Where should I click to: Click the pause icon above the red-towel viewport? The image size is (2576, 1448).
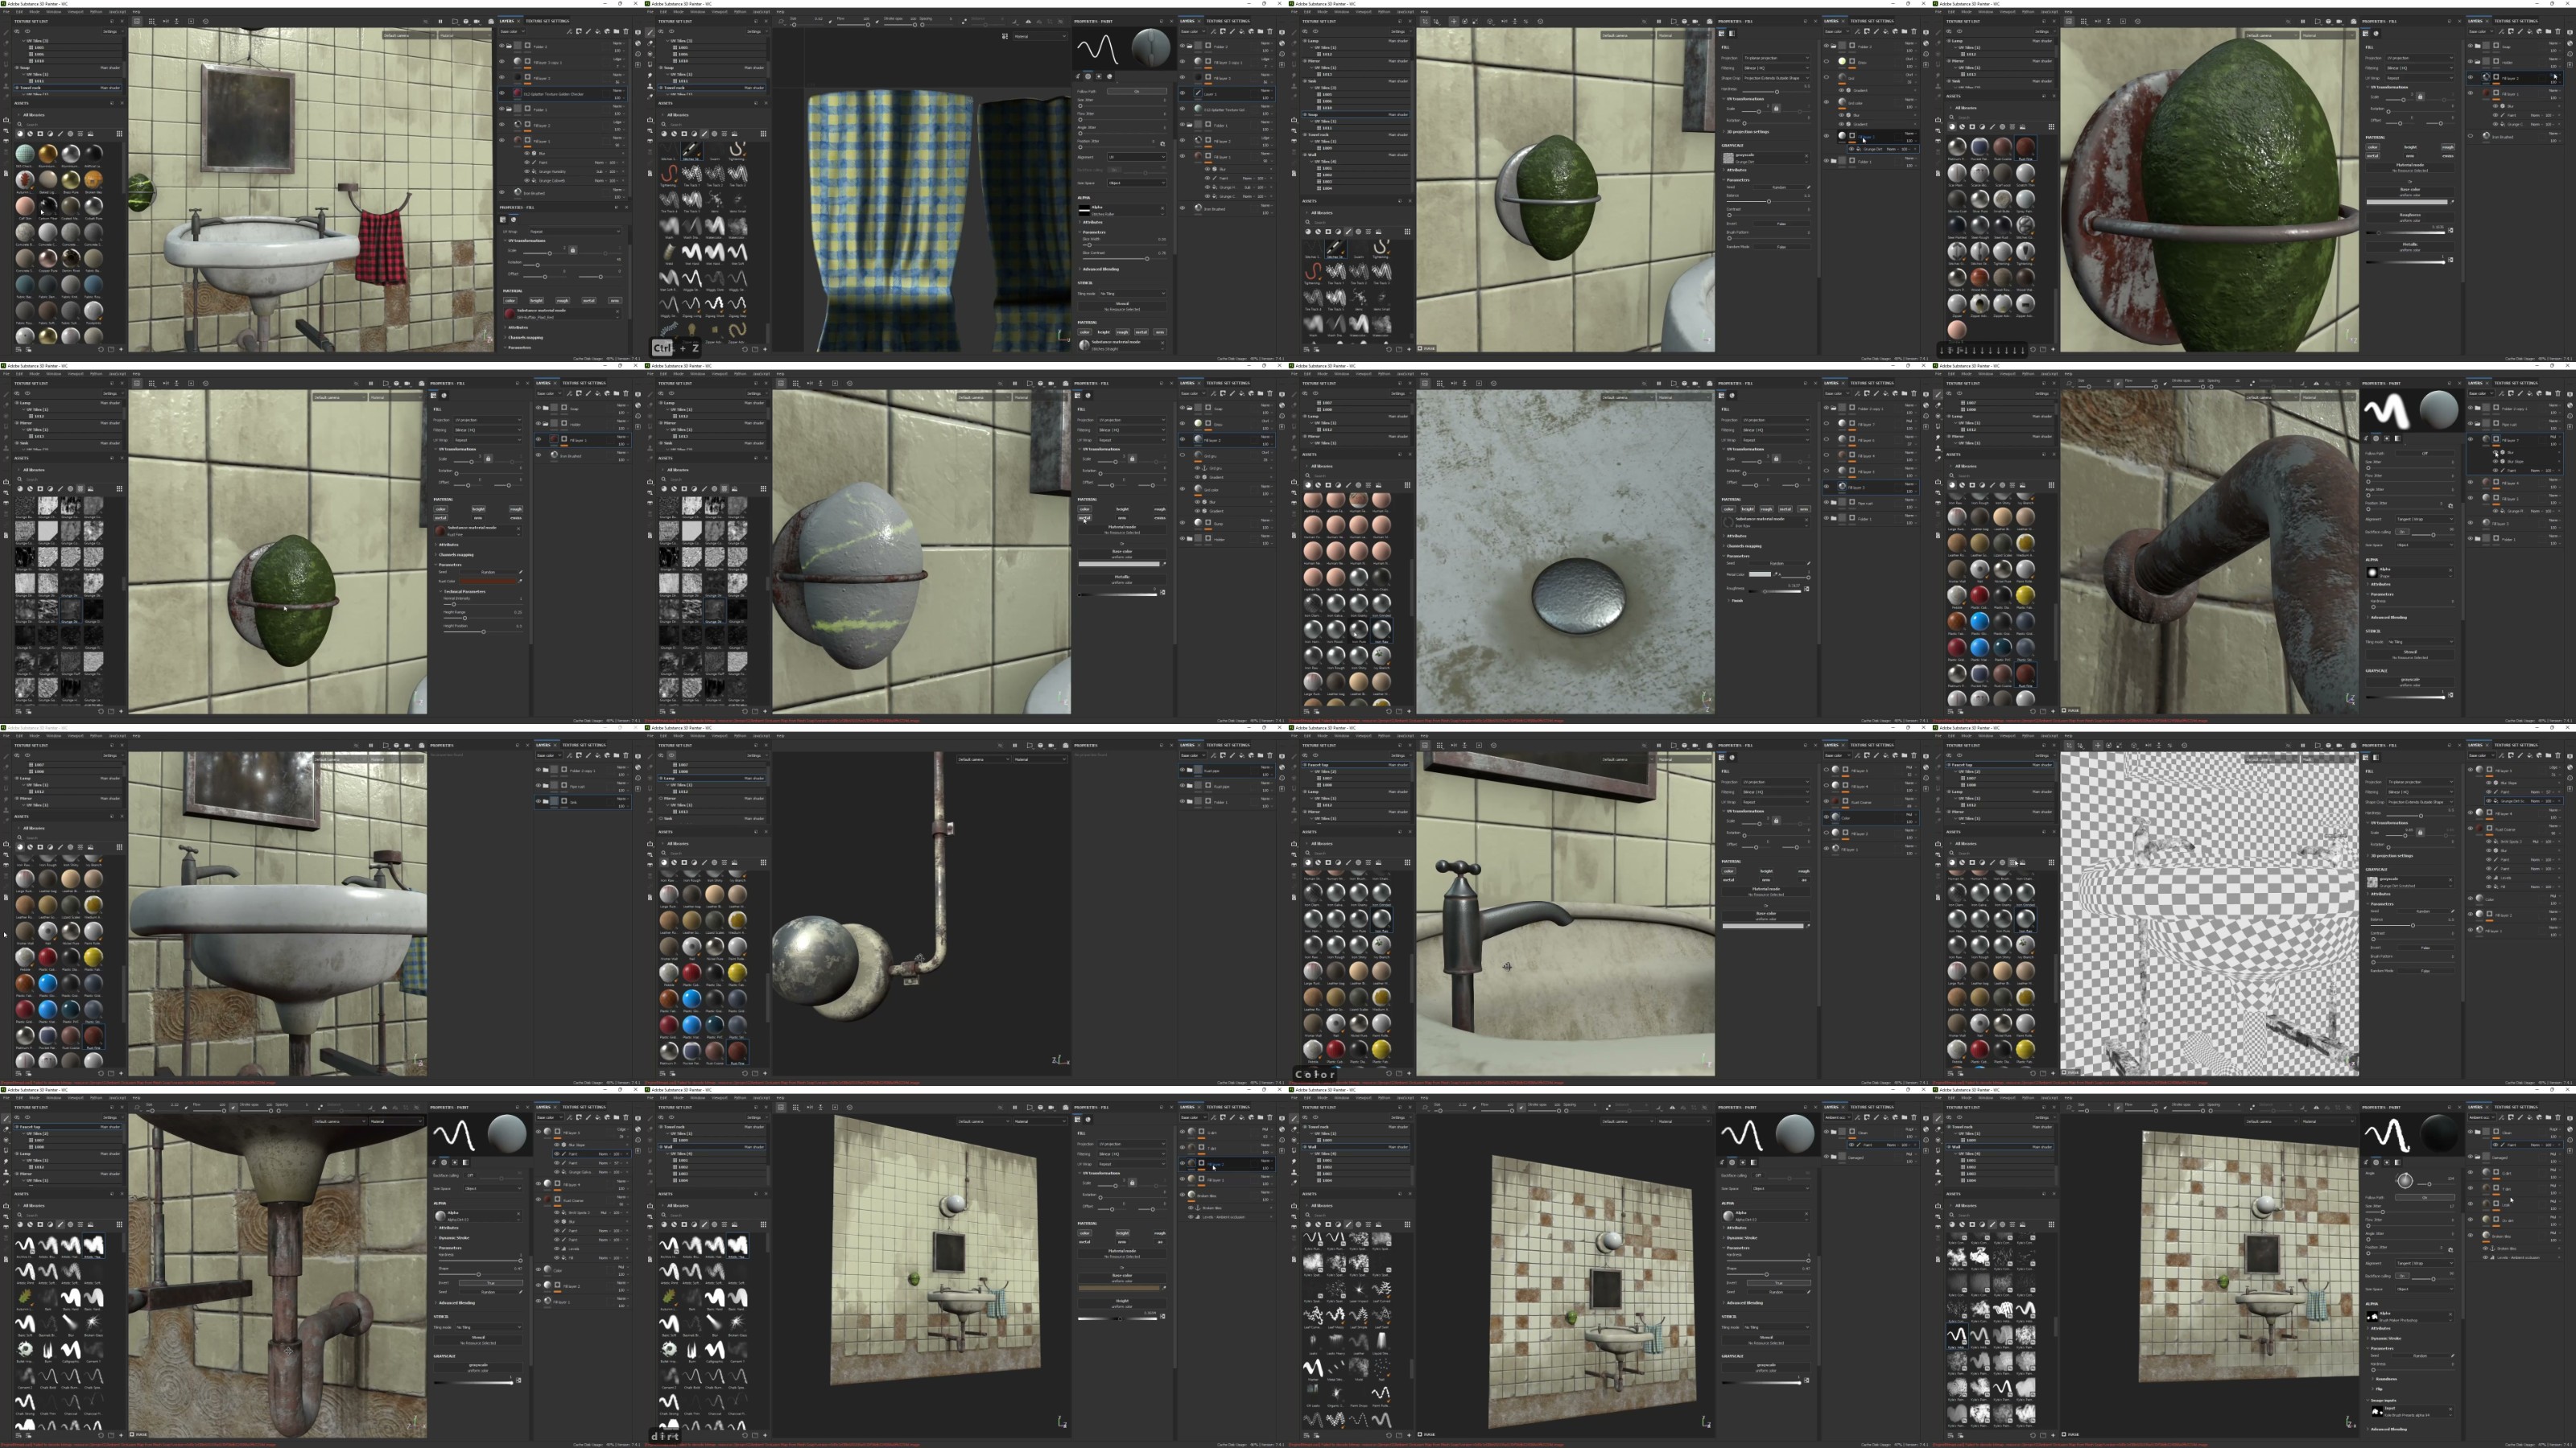coord(440,21)
